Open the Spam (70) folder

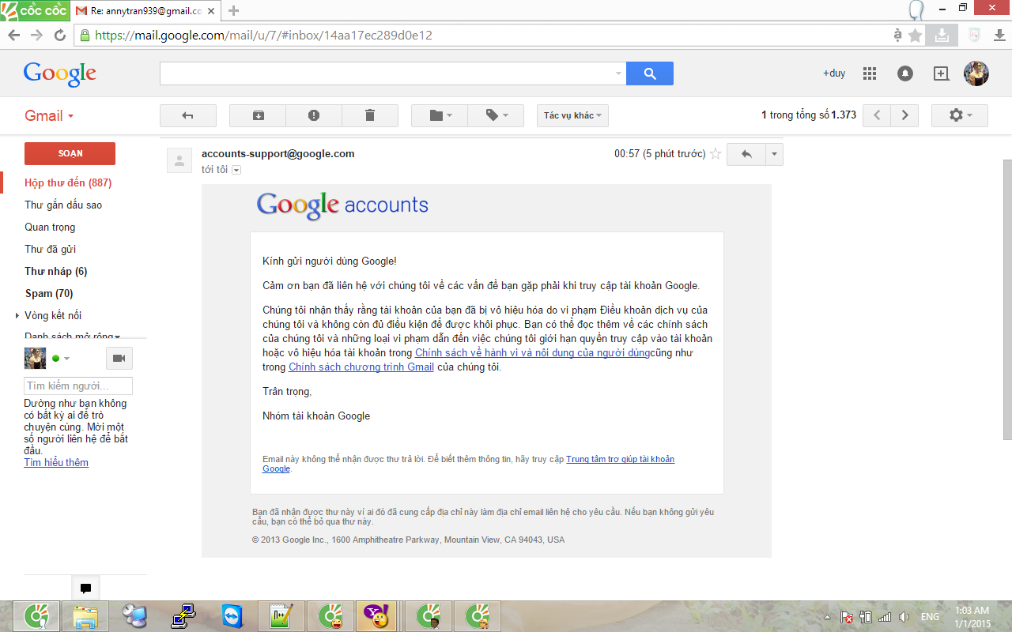pyautogui.click(x=49, y=293)
